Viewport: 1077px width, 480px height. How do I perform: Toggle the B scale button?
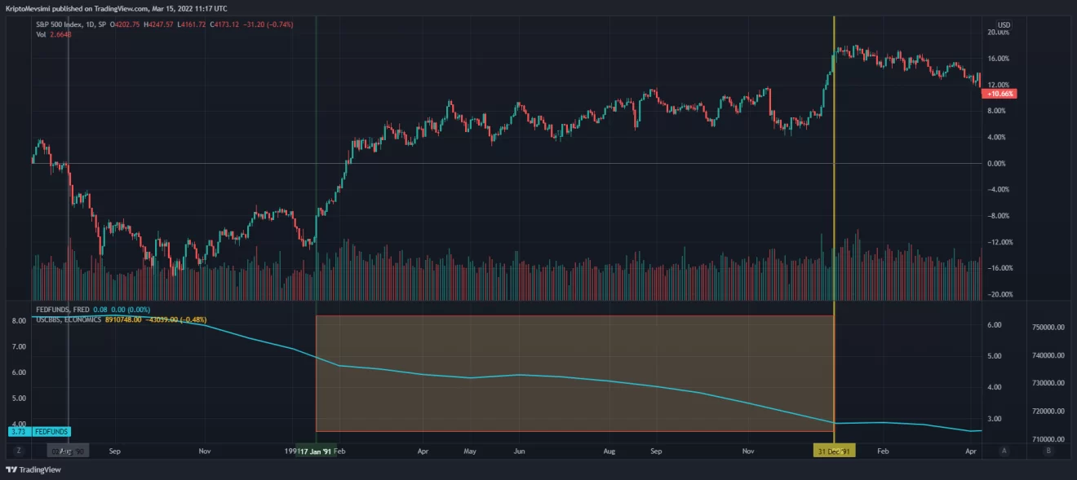(1048, 451)
